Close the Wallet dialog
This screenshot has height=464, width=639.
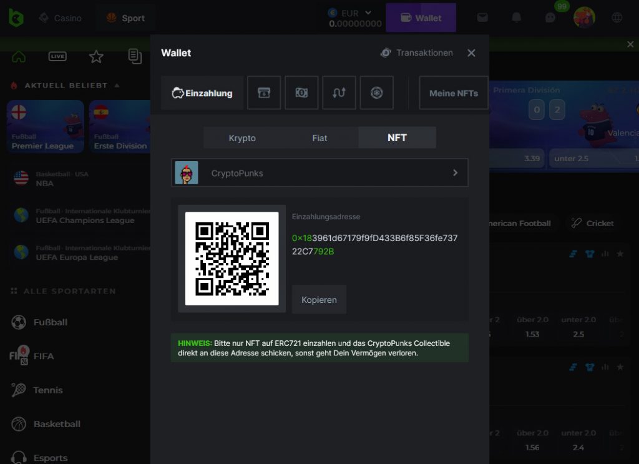click(x=472, y=53)
